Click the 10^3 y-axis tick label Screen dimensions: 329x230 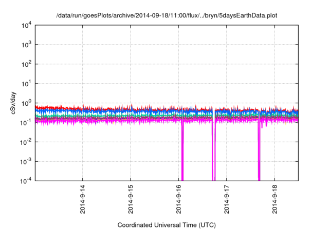[x=27, y=44]
